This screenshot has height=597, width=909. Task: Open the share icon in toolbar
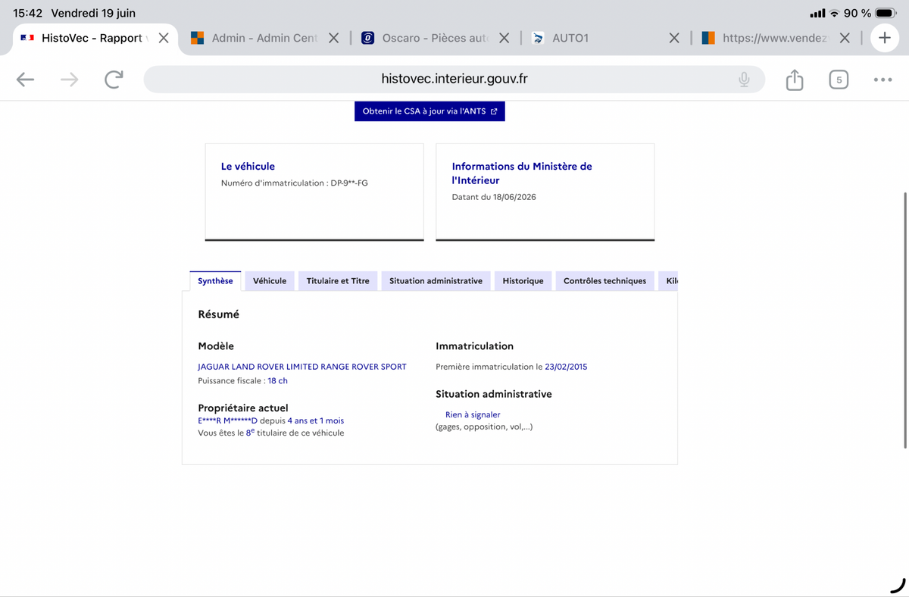click(x=794, y=80)
